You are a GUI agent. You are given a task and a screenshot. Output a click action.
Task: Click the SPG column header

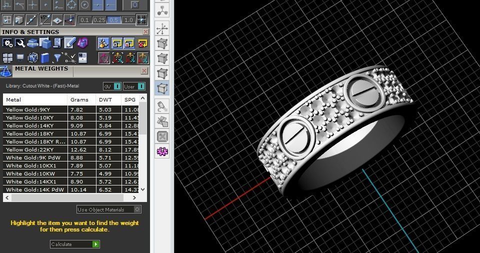click(x=130, y=99)
